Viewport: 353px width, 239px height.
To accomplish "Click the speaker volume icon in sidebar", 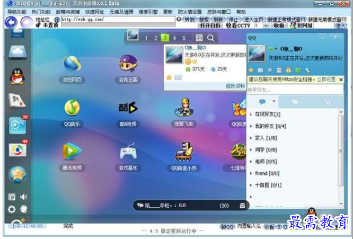I will click(23, 197).
